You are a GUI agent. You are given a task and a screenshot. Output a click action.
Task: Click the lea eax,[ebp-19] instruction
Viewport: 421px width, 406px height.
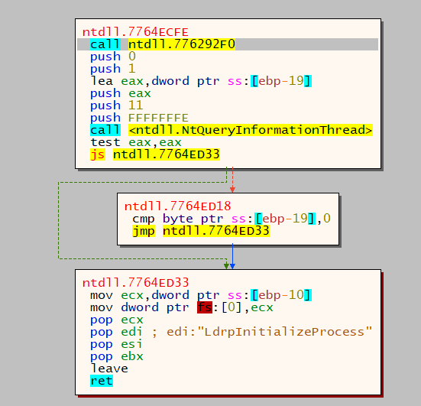201,81
